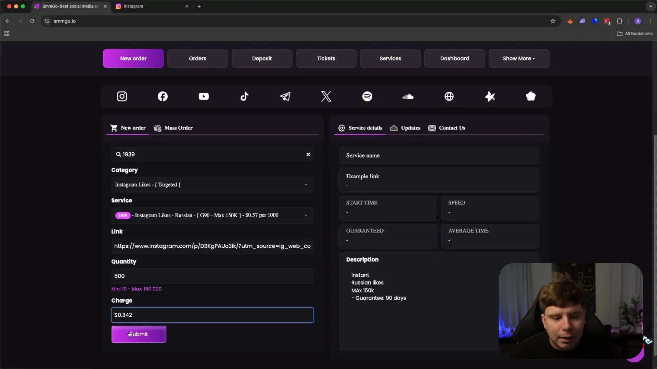657x369 pixels.
Task: Open the Show More menu
Action: pyautogui.click(x=519, y=58)
